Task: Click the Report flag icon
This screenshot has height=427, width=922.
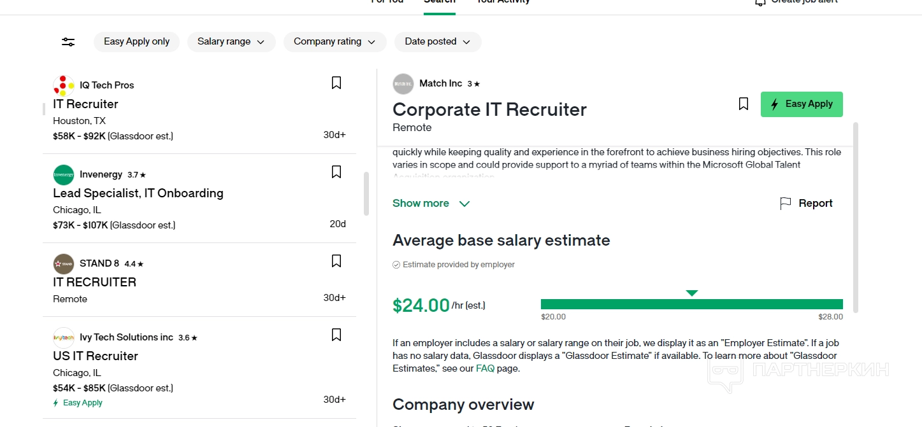Action: pos(786,203)
